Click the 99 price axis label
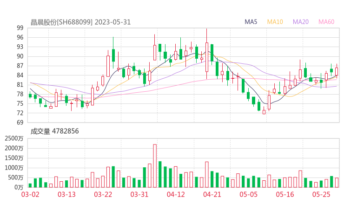Viewport: 344px width, 205px height. [20, 28]
